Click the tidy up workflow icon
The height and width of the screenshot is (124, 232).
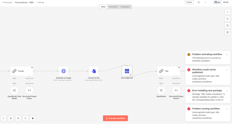point(33,118)
